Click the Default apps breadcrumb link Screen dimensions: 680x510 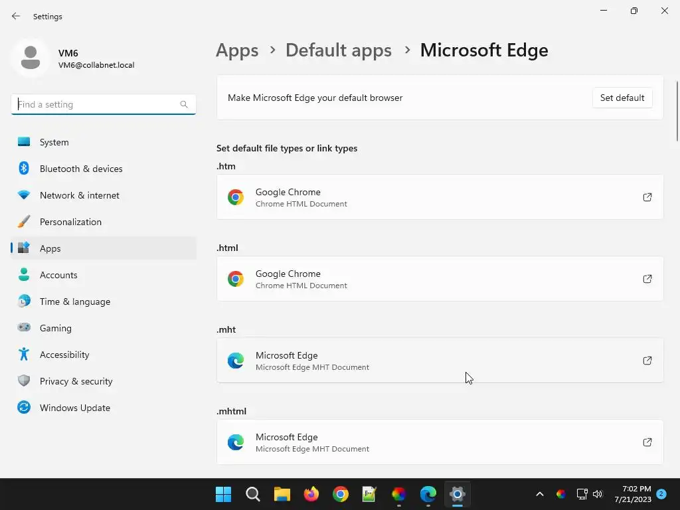click(x=339, y=50)
